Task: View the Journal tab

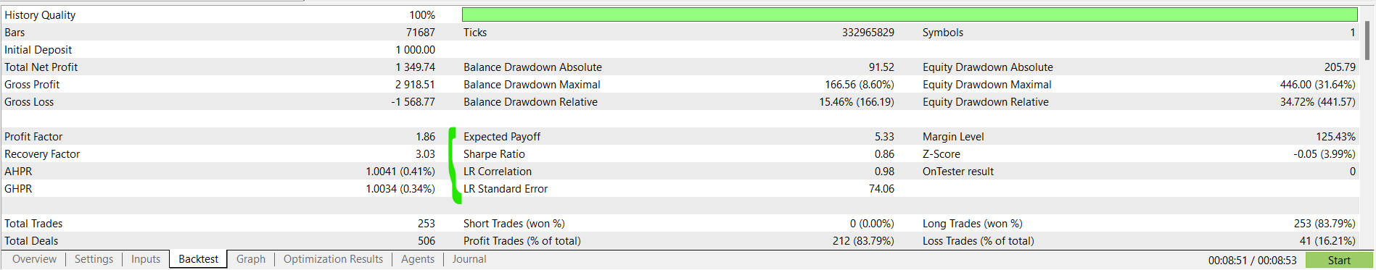Action: (469, 259)
